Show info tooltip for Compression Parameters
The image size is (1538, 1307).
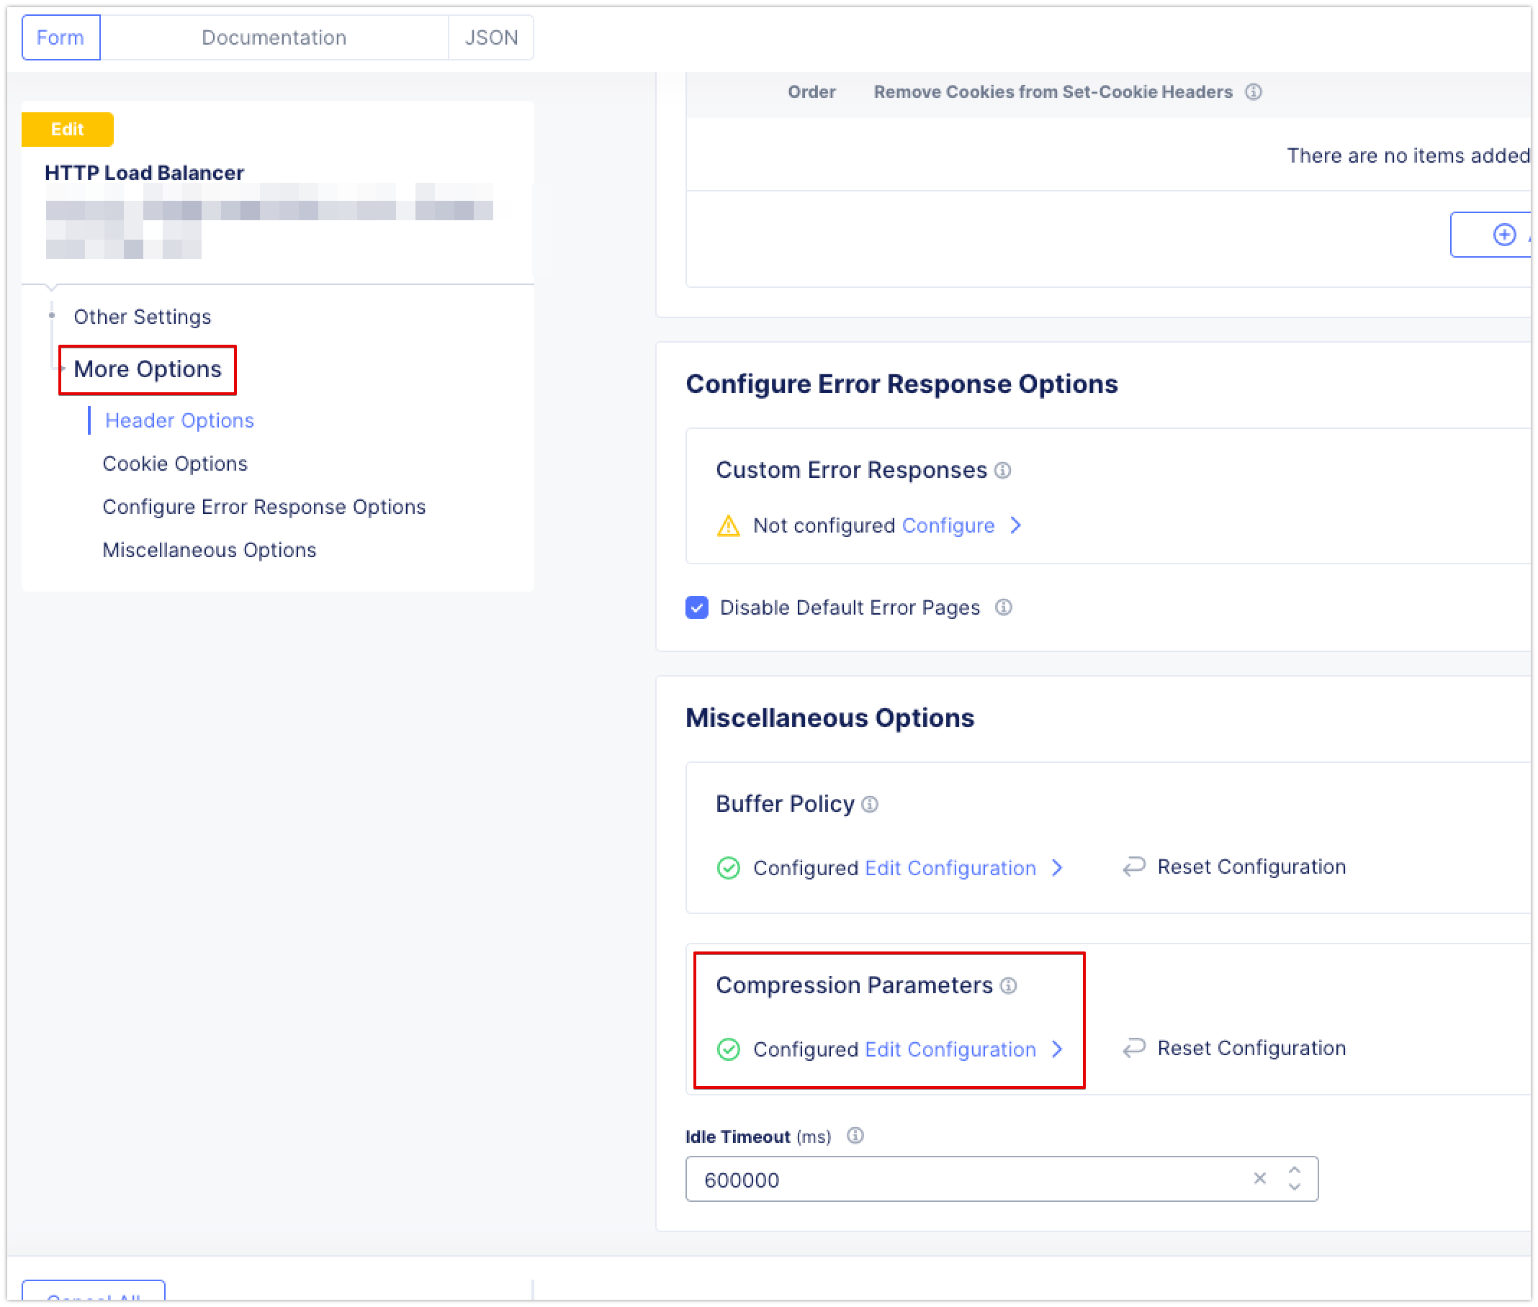tap(1008, 986)
